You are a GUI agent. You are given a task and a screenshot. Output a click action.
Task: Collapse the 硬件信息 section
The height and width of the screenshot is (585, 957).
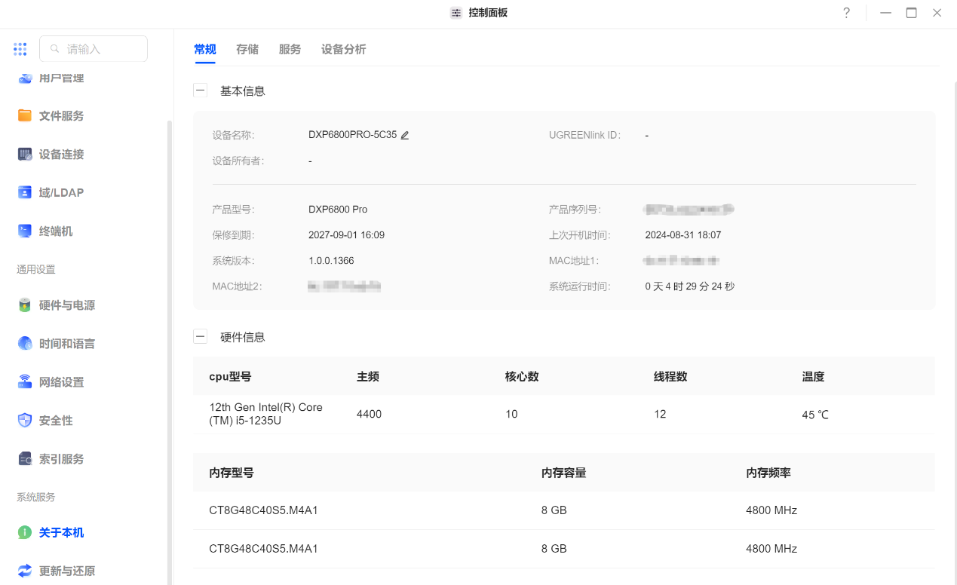click(200, 337)
